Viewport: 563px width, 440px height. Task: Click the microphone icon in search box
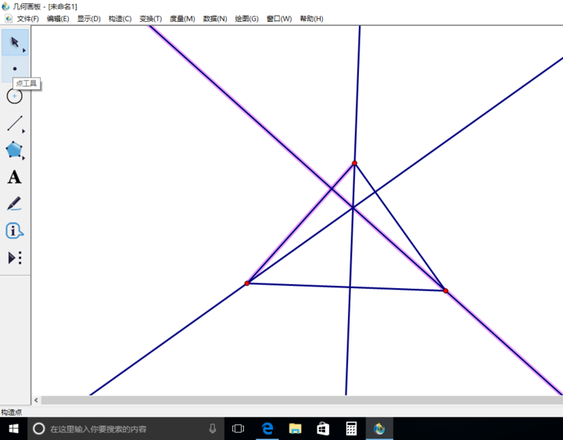[213, 428]
